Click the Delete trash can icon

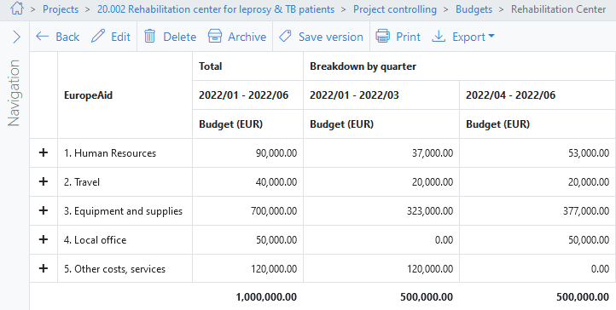click(x=149, y=36)
